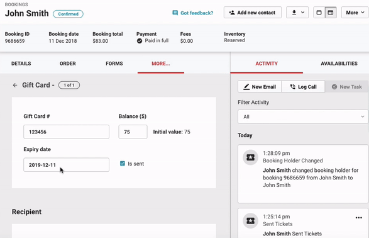Open the ORDER tab
The image size is (369, 238).
pos(67,64)
